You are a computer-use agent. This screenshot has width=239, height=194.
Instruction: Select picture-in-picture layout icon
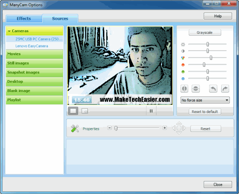coord(85,111)
